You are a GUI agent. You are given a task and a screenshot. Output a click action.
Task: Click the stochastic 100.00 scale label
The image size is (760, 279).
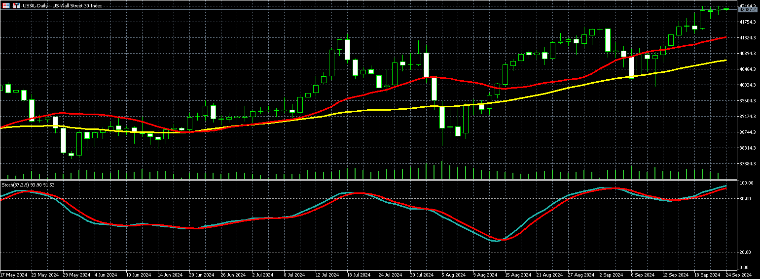[x=747, y=183]
